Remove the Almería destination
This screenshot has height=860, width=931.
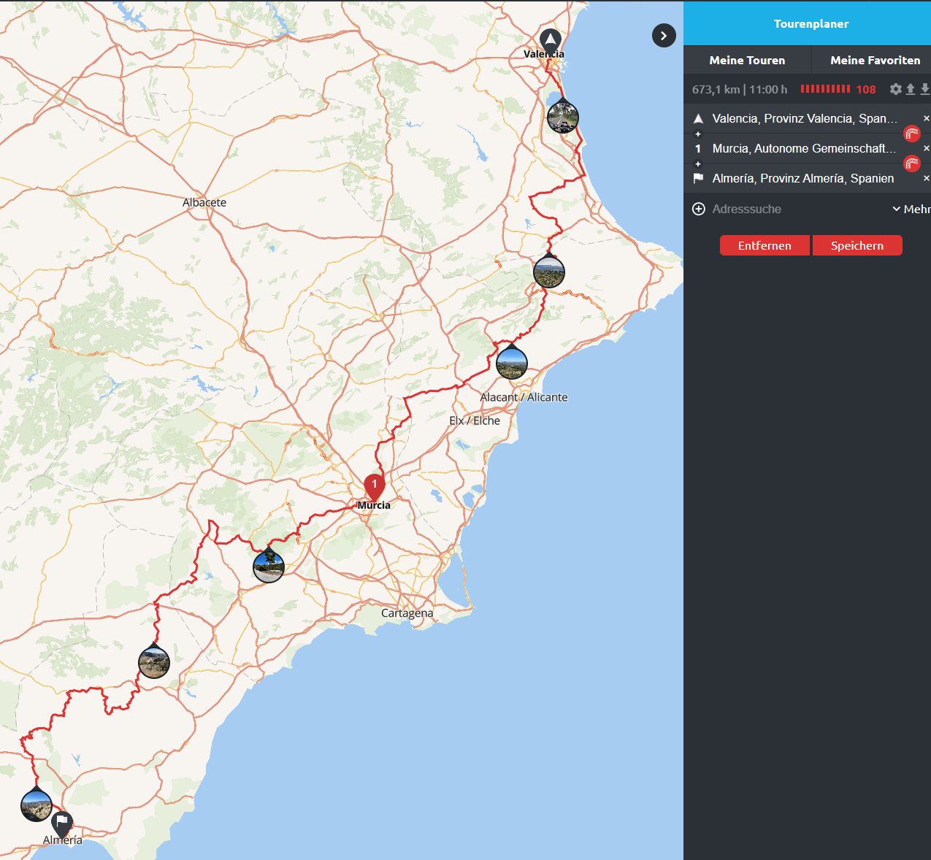point(927,178)
